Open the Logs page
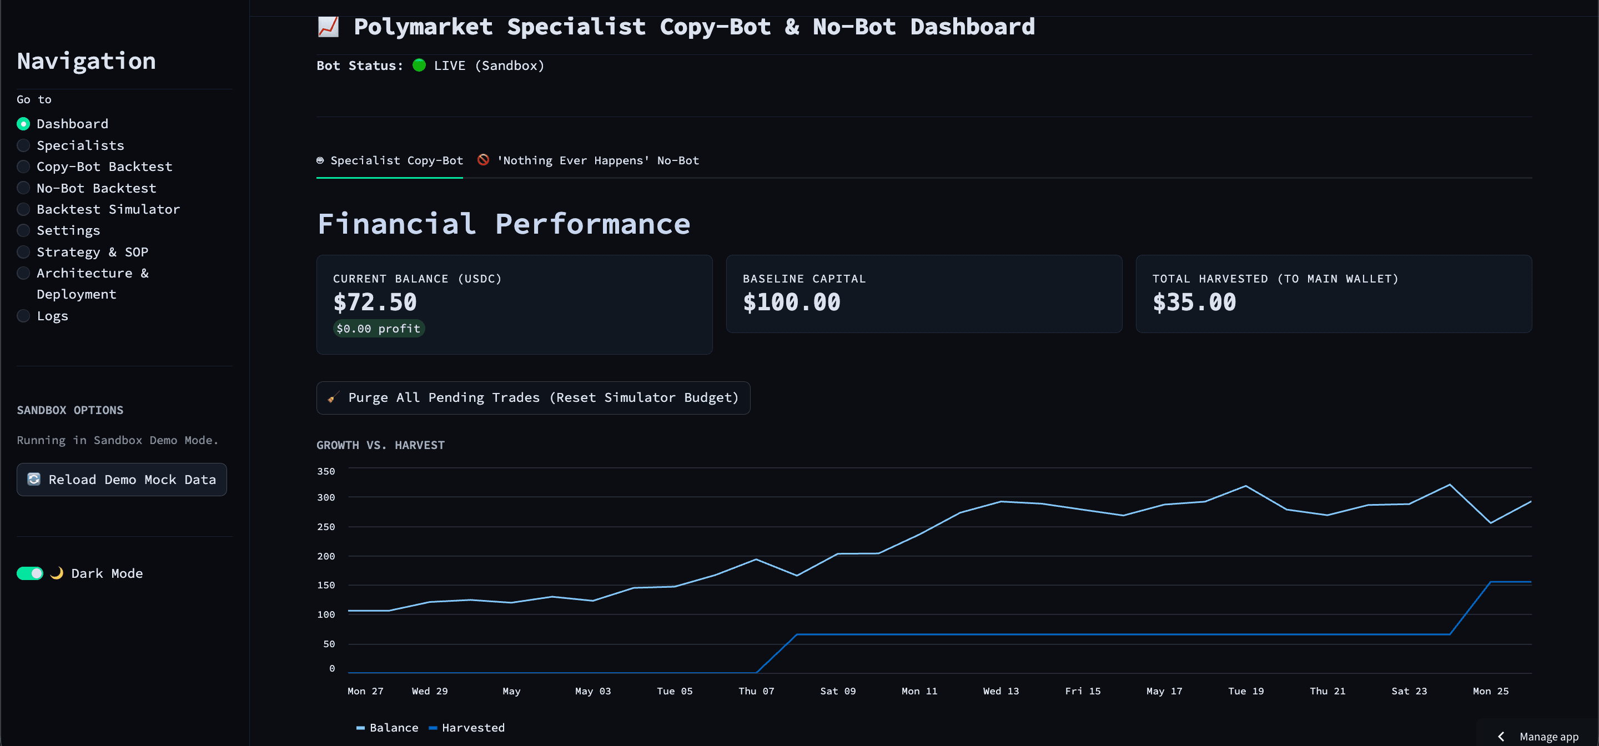 [43, 316]
